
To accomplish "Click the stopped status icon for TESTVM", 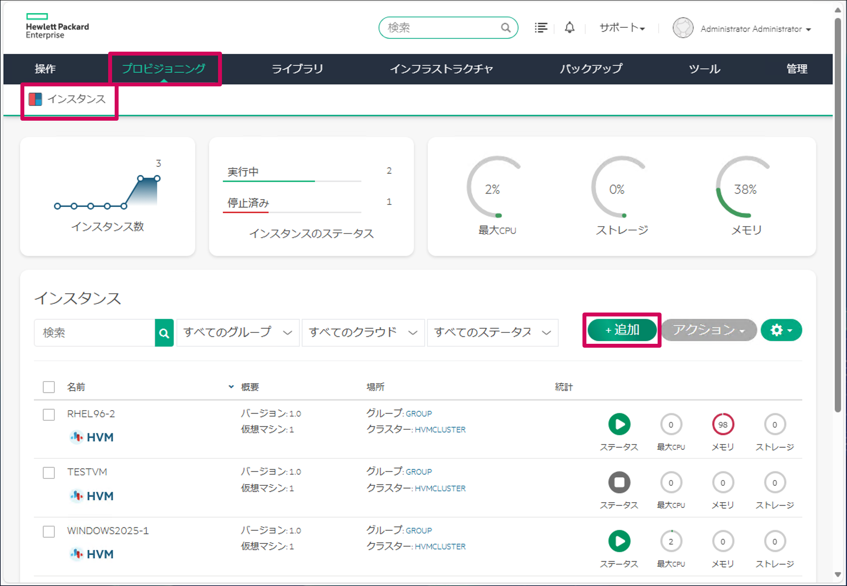I will coord(619,482).
